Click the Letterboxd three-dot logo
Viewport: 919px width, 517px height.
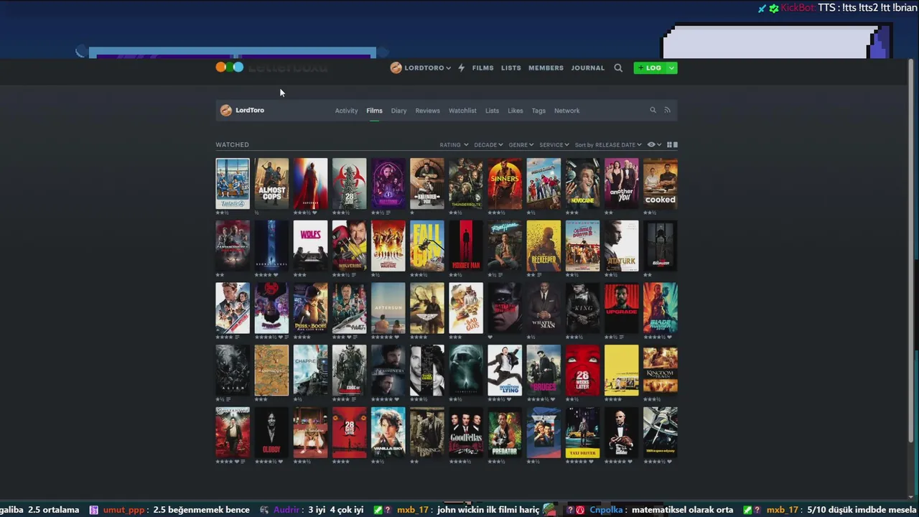point(230,67)
